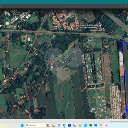Switch to Microsoft Edge on the taskbar

click(x=64, y=125)
